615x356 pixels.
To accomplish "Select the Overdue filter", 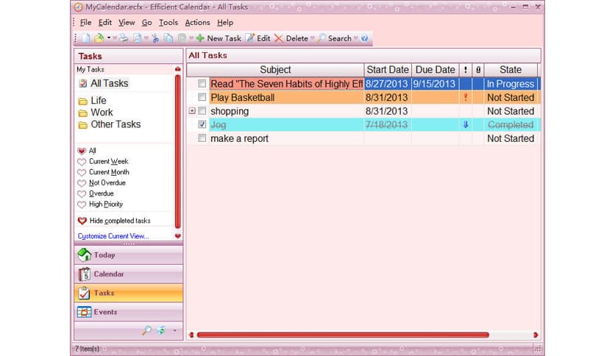I will 96,193.
